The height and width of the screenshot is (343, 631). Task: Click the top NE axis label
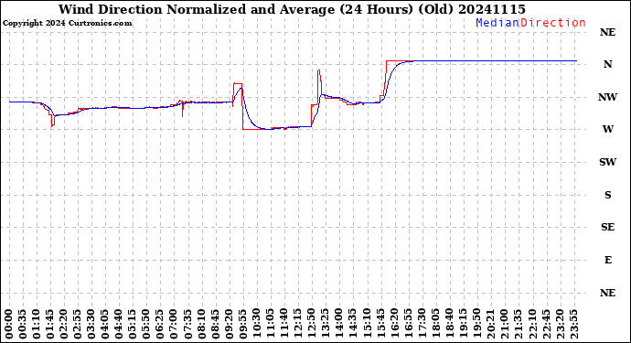pos(607,32)
